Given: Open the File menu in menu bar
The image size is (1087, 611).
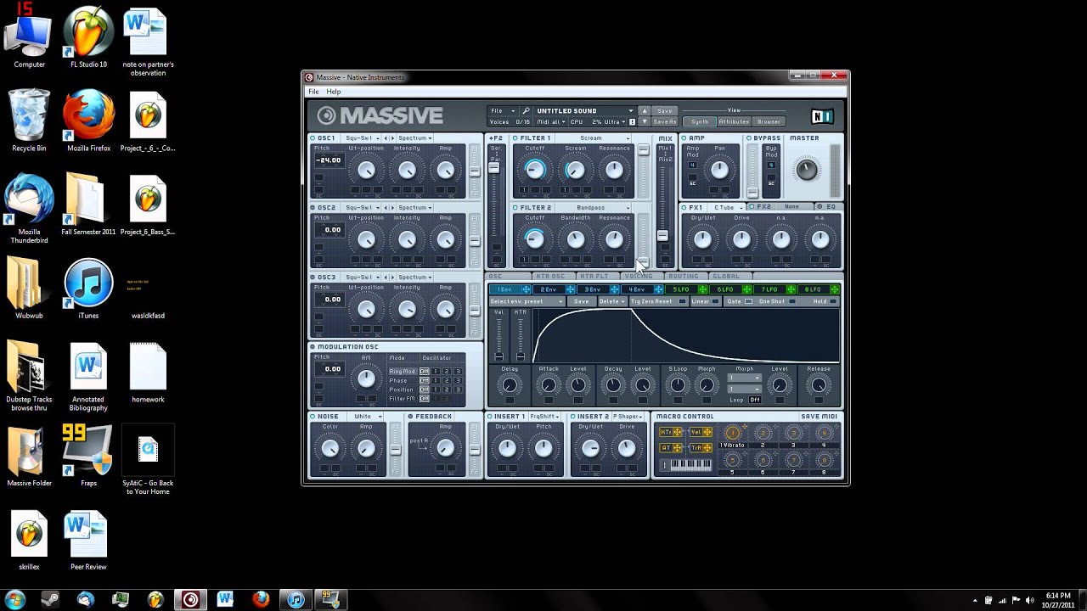Looking at the screenshot, I should 313,92.
